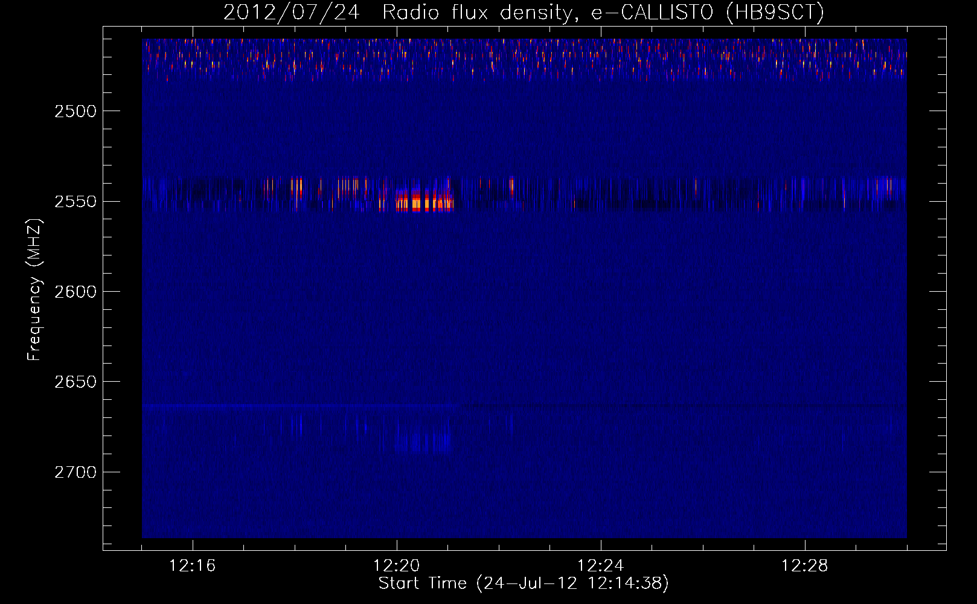The width and height of the screenshot is (977, 604).
Task: Click the date '2012/07/24' in title
Action: pos(292,12)
